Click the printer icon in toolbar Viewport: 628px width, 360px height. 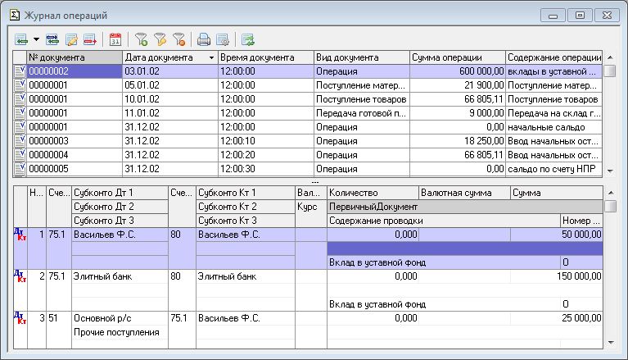(203, 39)
